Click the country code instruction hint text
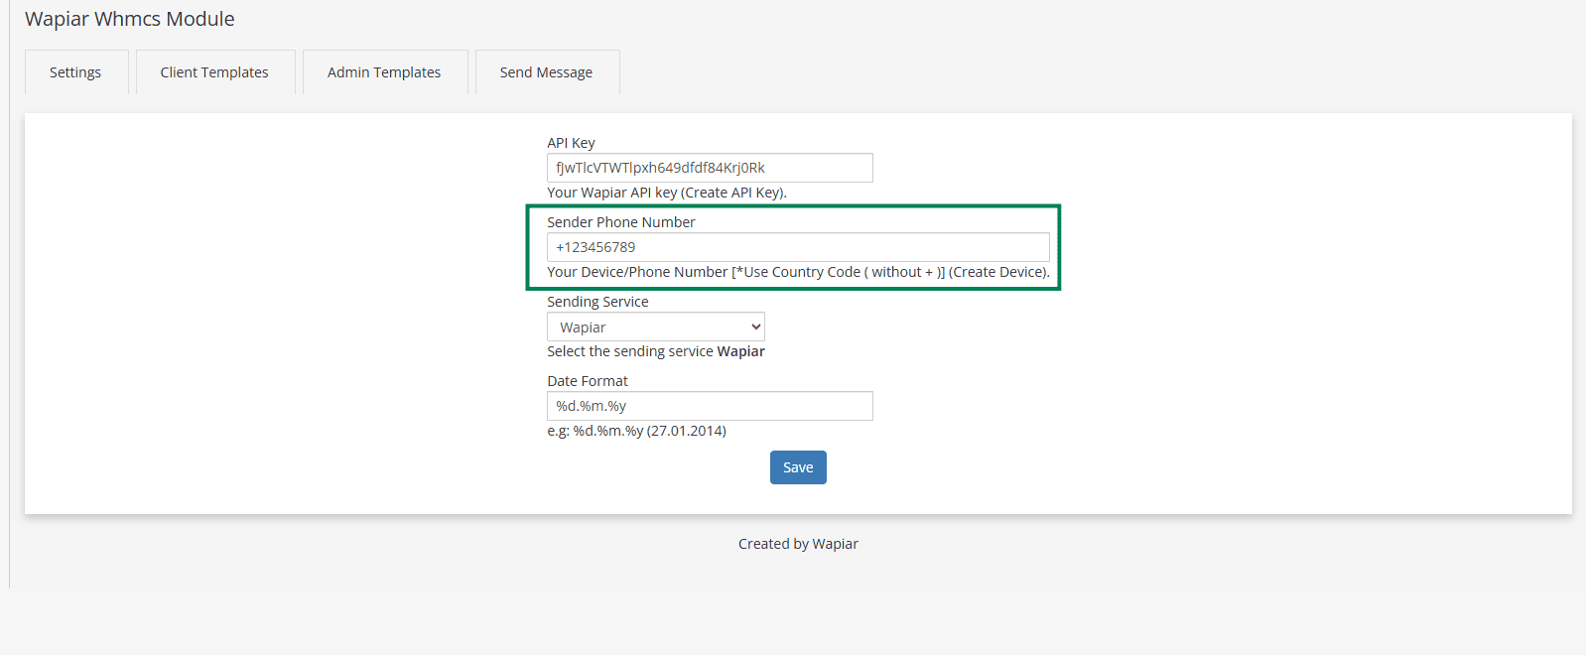 pos(744,272)
